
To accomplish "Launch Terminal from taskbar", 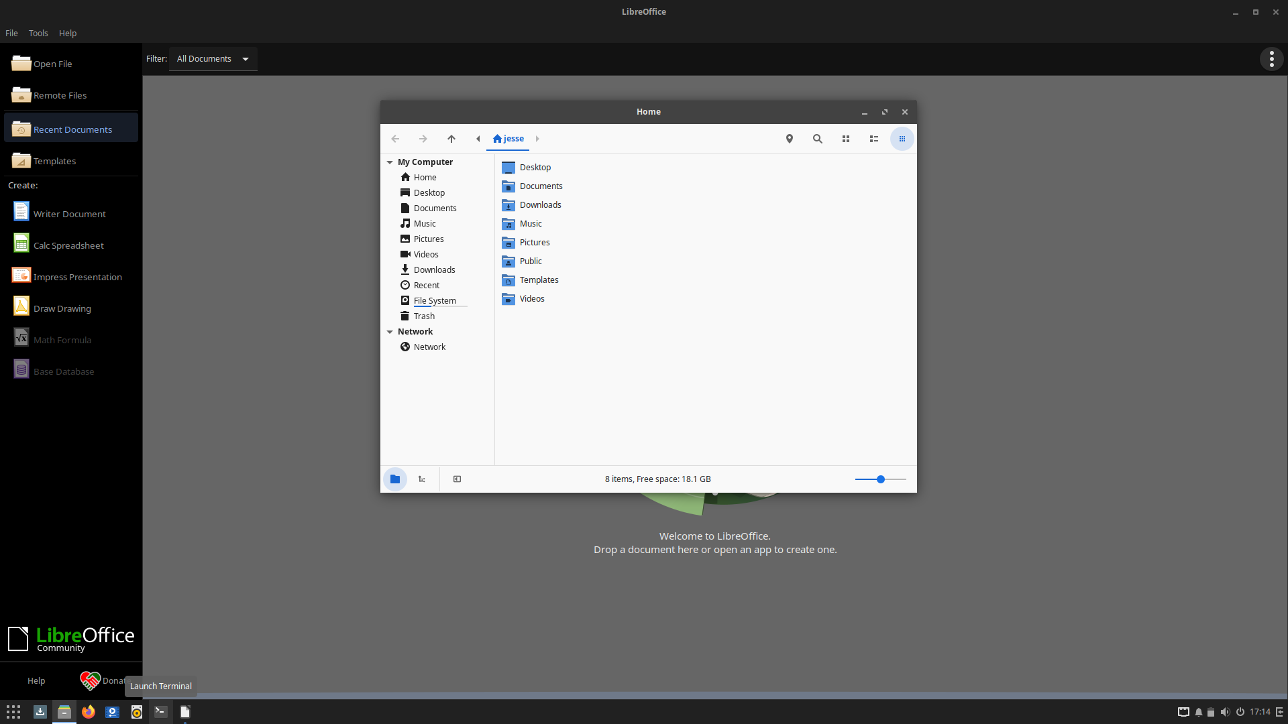I will pyautogui.click(x=161, y=712).
